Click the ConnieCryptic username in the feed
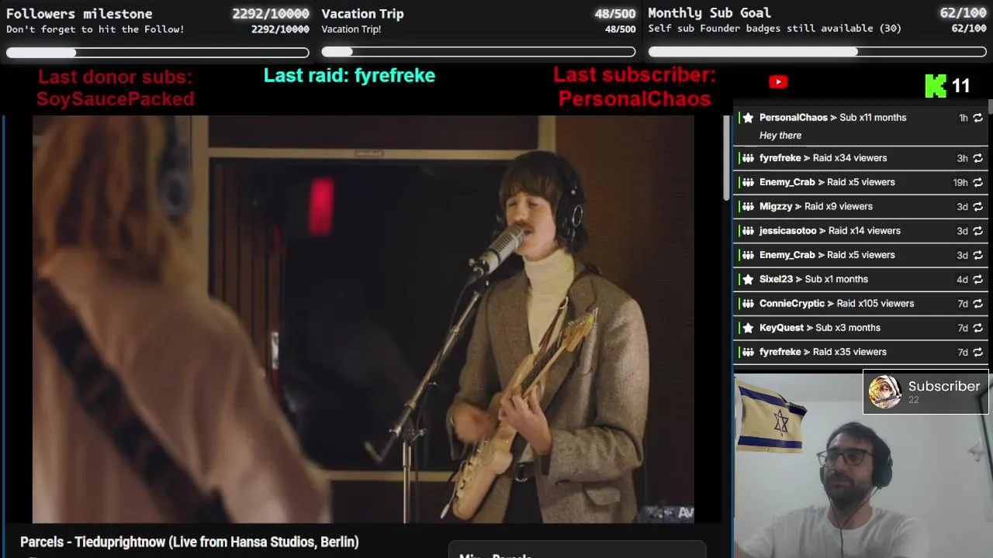Screen dimensions: 993x558 792,304
